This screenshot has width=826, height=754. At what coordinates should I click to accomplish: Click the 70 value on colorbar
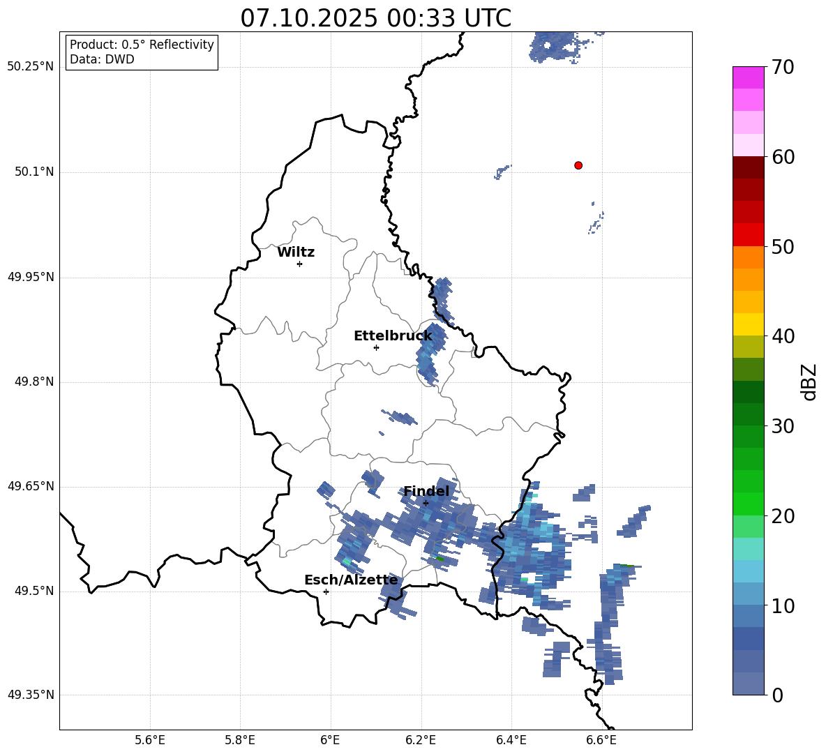tap(783, 68)
